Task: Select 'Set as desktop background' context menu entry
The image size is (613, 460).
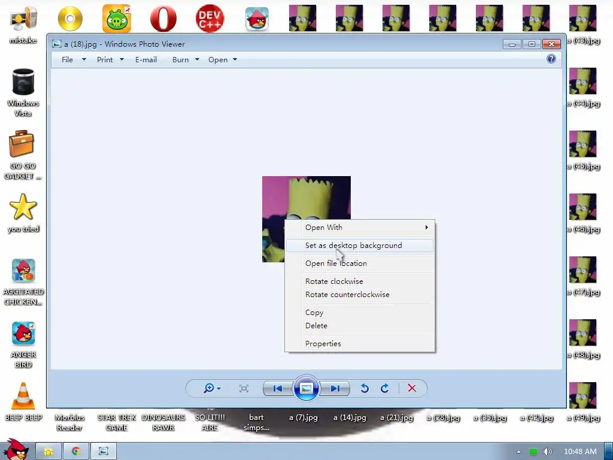Action: coord(360,245)
